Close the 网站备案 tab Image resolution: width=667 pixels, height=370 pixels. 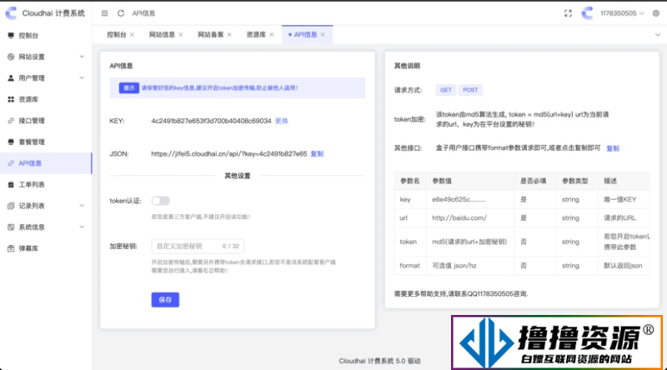229,34
